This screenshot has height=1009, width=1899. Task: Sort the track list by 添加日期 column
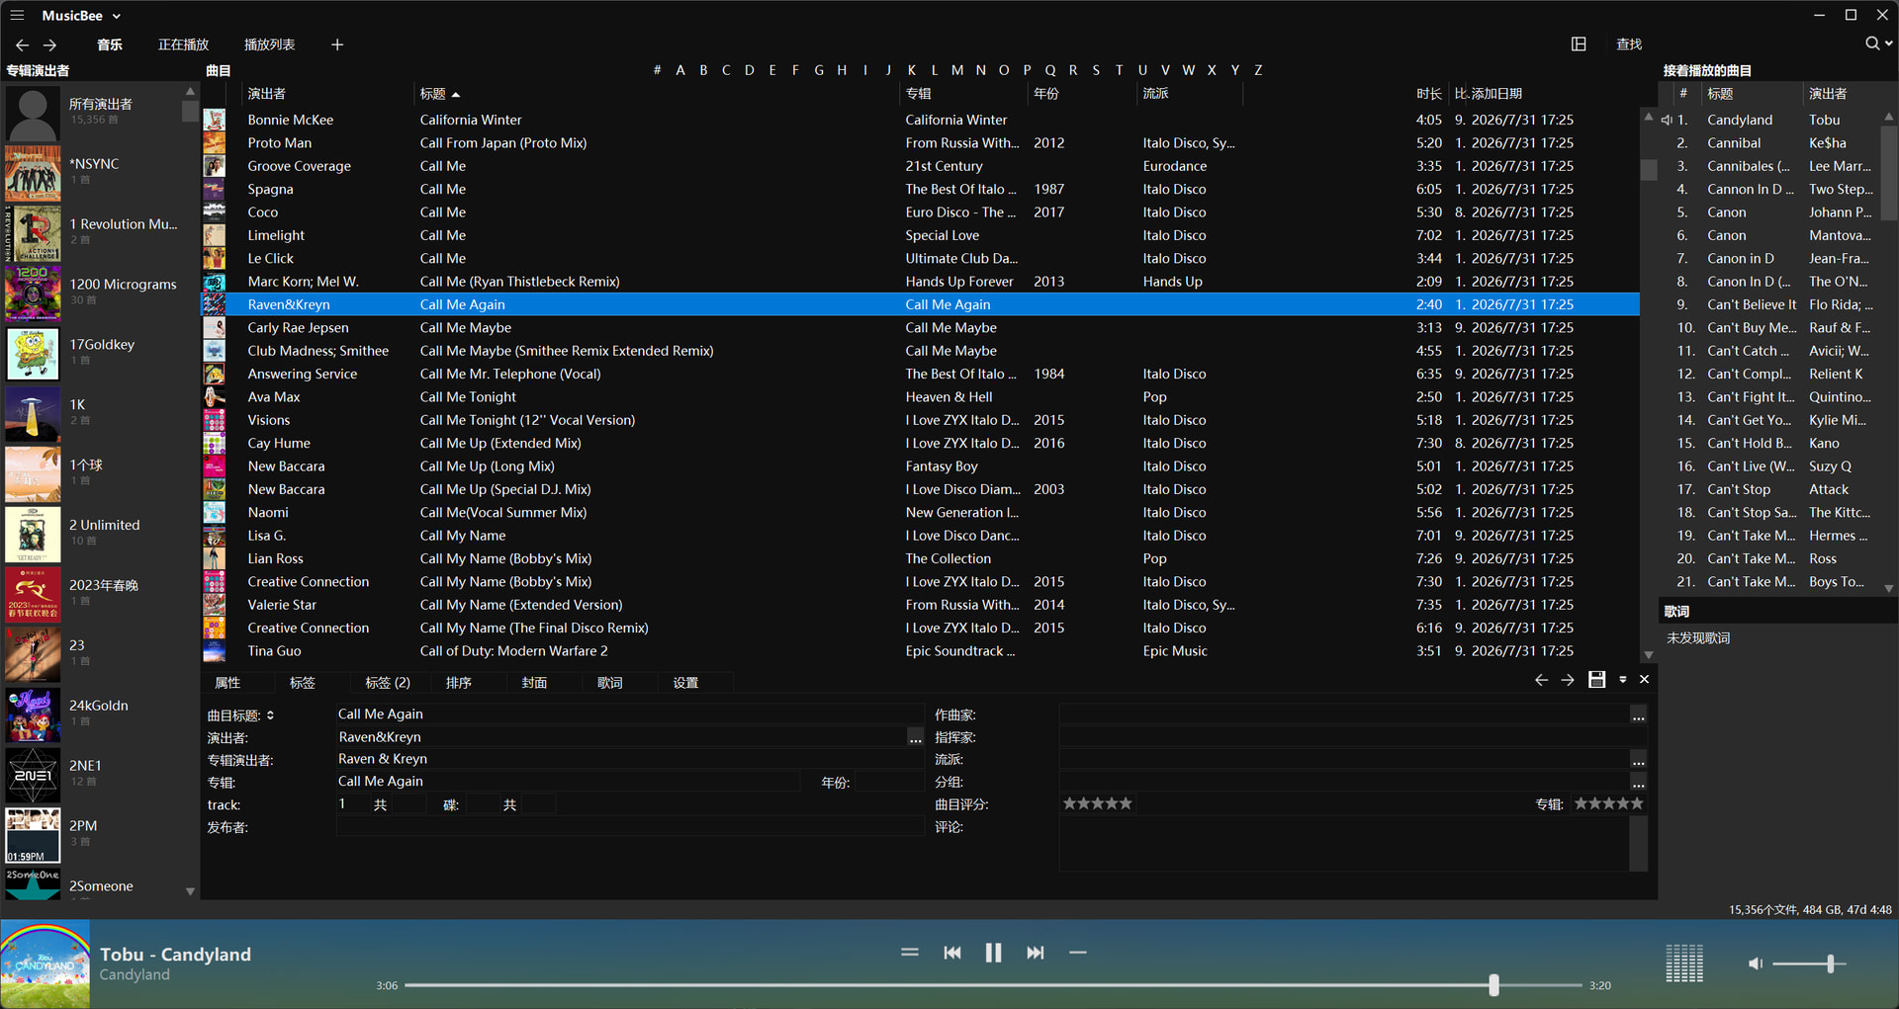[1496, 94]
